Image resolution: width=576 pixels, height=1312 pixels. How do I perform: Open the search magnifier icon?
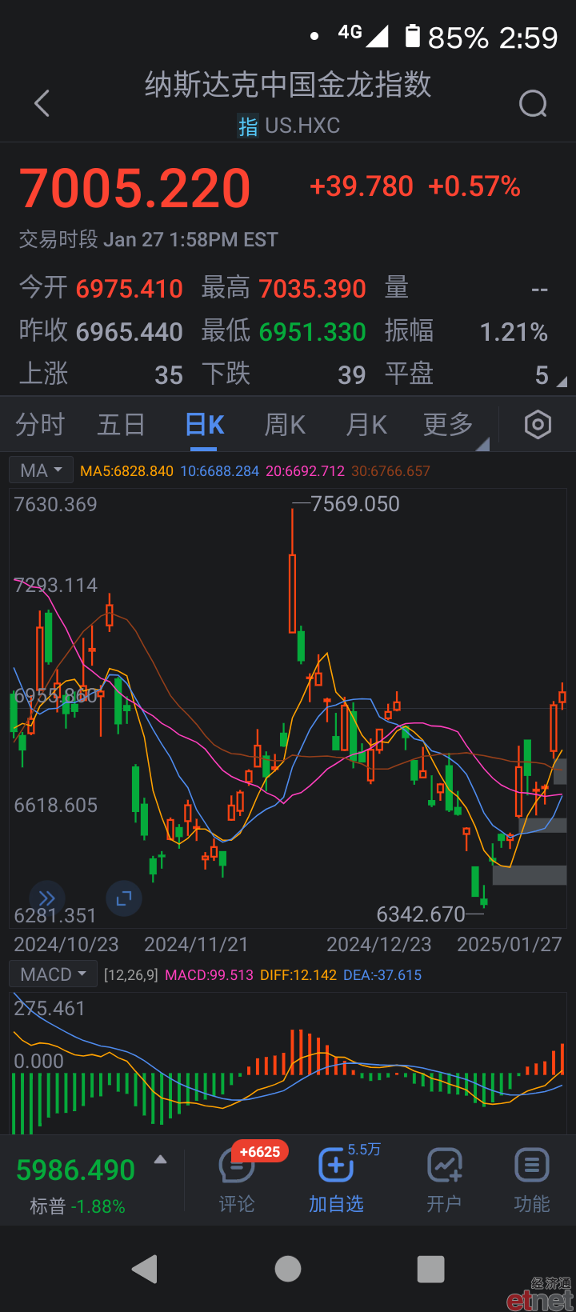pos(533,103)
